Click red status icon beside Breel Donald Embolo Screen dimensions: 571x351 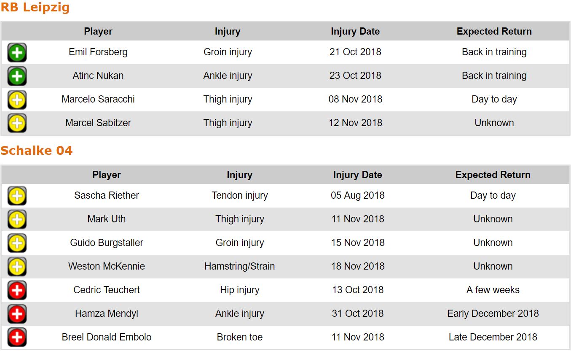point(17,337)
